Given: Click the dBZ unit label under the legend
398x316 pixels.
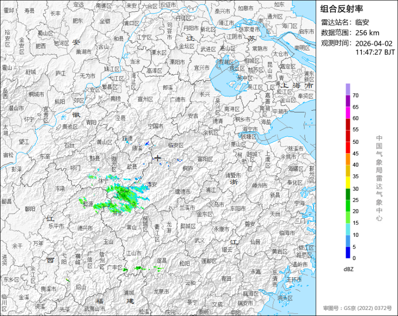Looking at the screenshot, I should tap(348, 269).
